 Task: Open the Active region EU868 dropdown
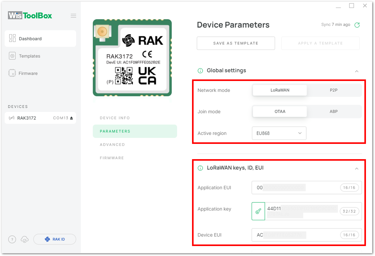279,133
